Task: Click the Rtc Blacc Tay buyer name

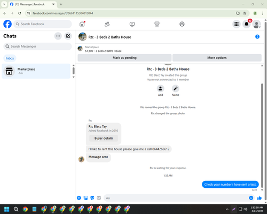Action: click(98, 126)
